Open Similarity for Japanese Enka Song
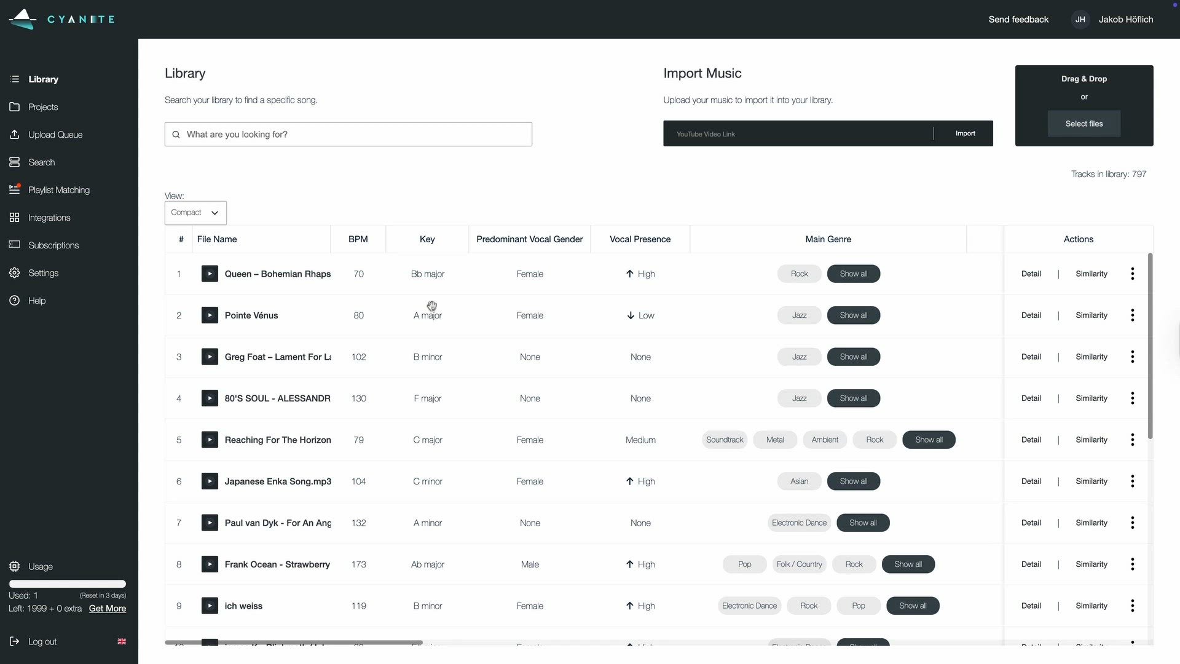Viewport: 1180px width, 664px height. click(x=1091, y=481)
